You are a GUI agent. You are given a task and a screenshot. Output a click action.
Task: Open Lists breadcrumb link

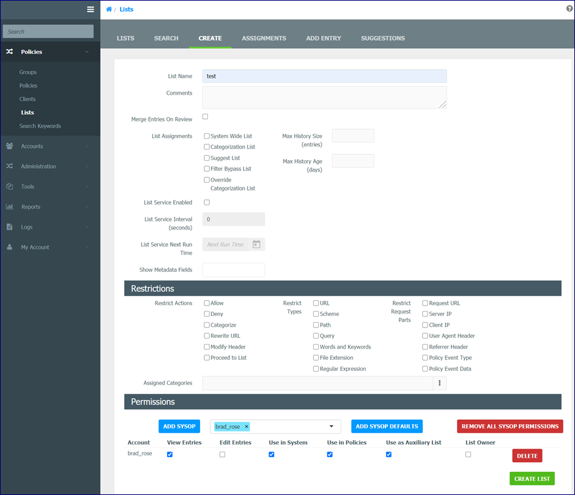click(127, 9)
